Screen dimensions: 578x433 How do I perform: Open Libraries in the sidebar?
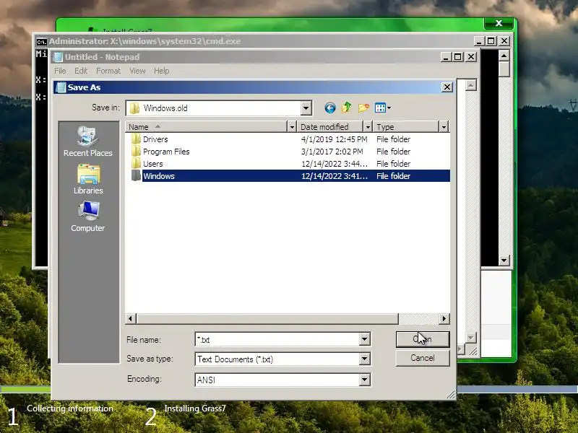click(88, 179)
